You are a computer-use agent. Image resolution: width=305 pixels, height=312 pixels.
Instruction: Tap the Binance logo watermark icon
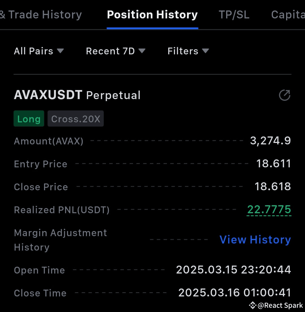coord(252,305)
